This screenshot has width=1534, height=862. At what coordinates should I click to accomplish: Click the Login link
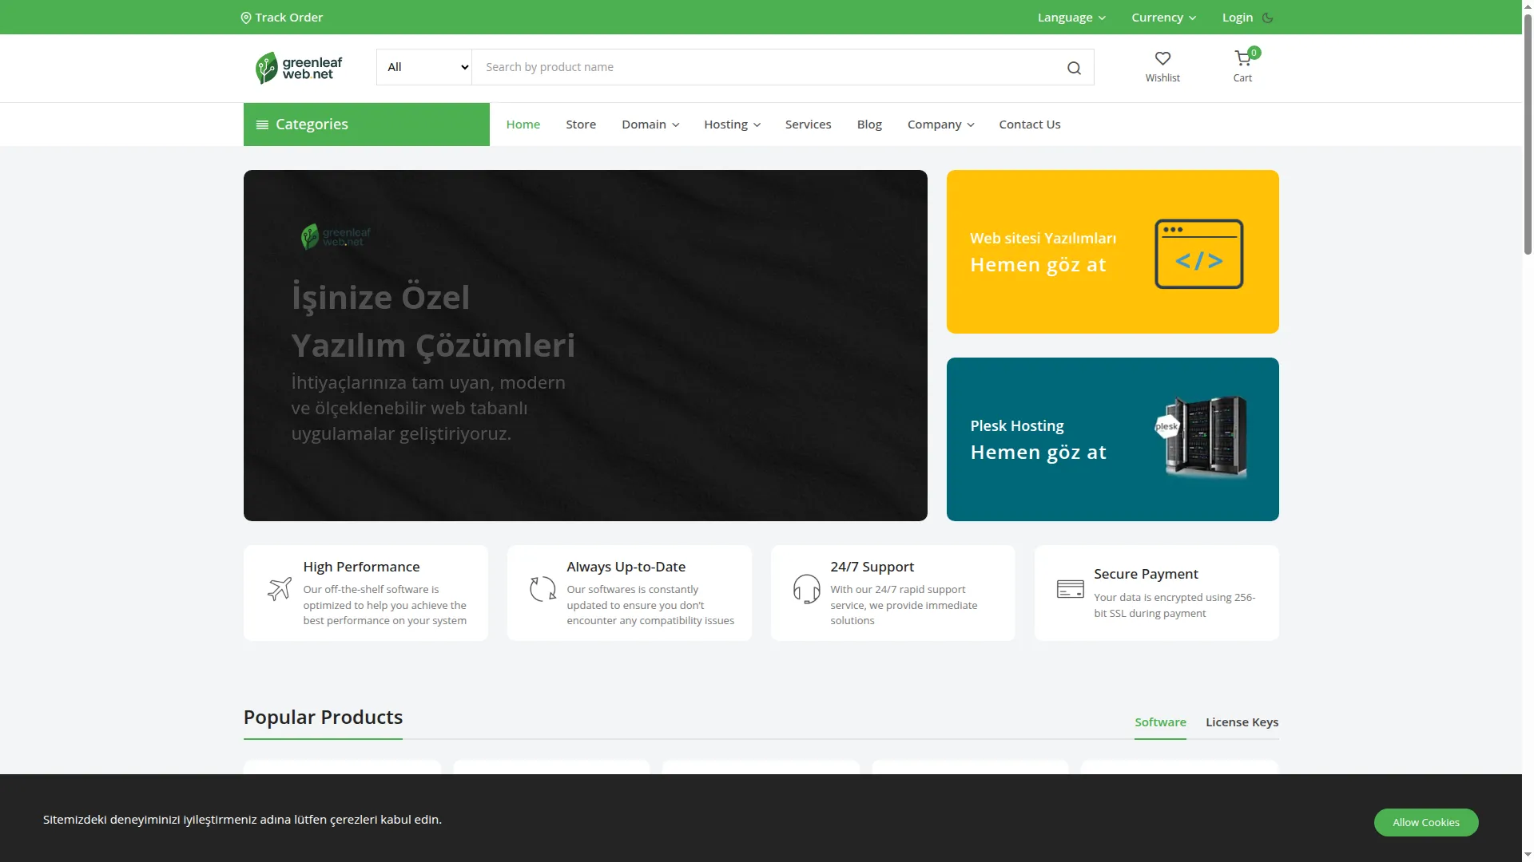pos(1237,18)
